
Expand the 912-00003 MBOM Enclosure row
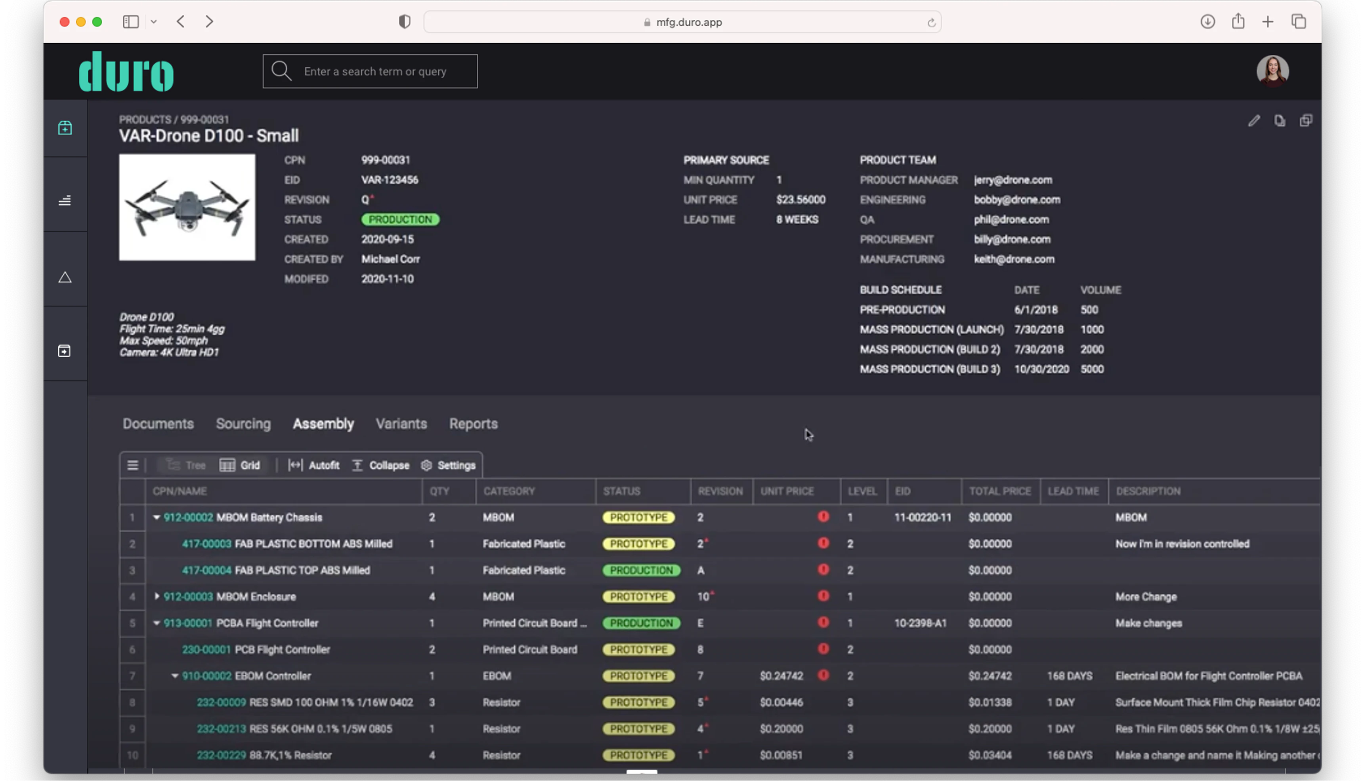(157, 596)
